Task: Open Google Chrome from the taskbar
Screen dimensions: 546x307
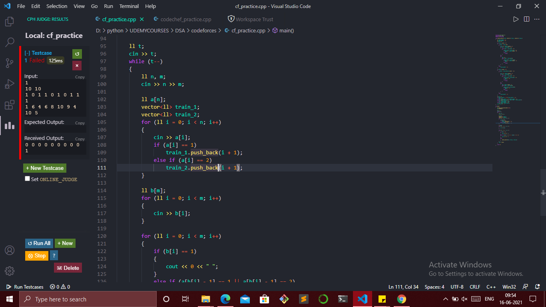Action: coord(402,299)
